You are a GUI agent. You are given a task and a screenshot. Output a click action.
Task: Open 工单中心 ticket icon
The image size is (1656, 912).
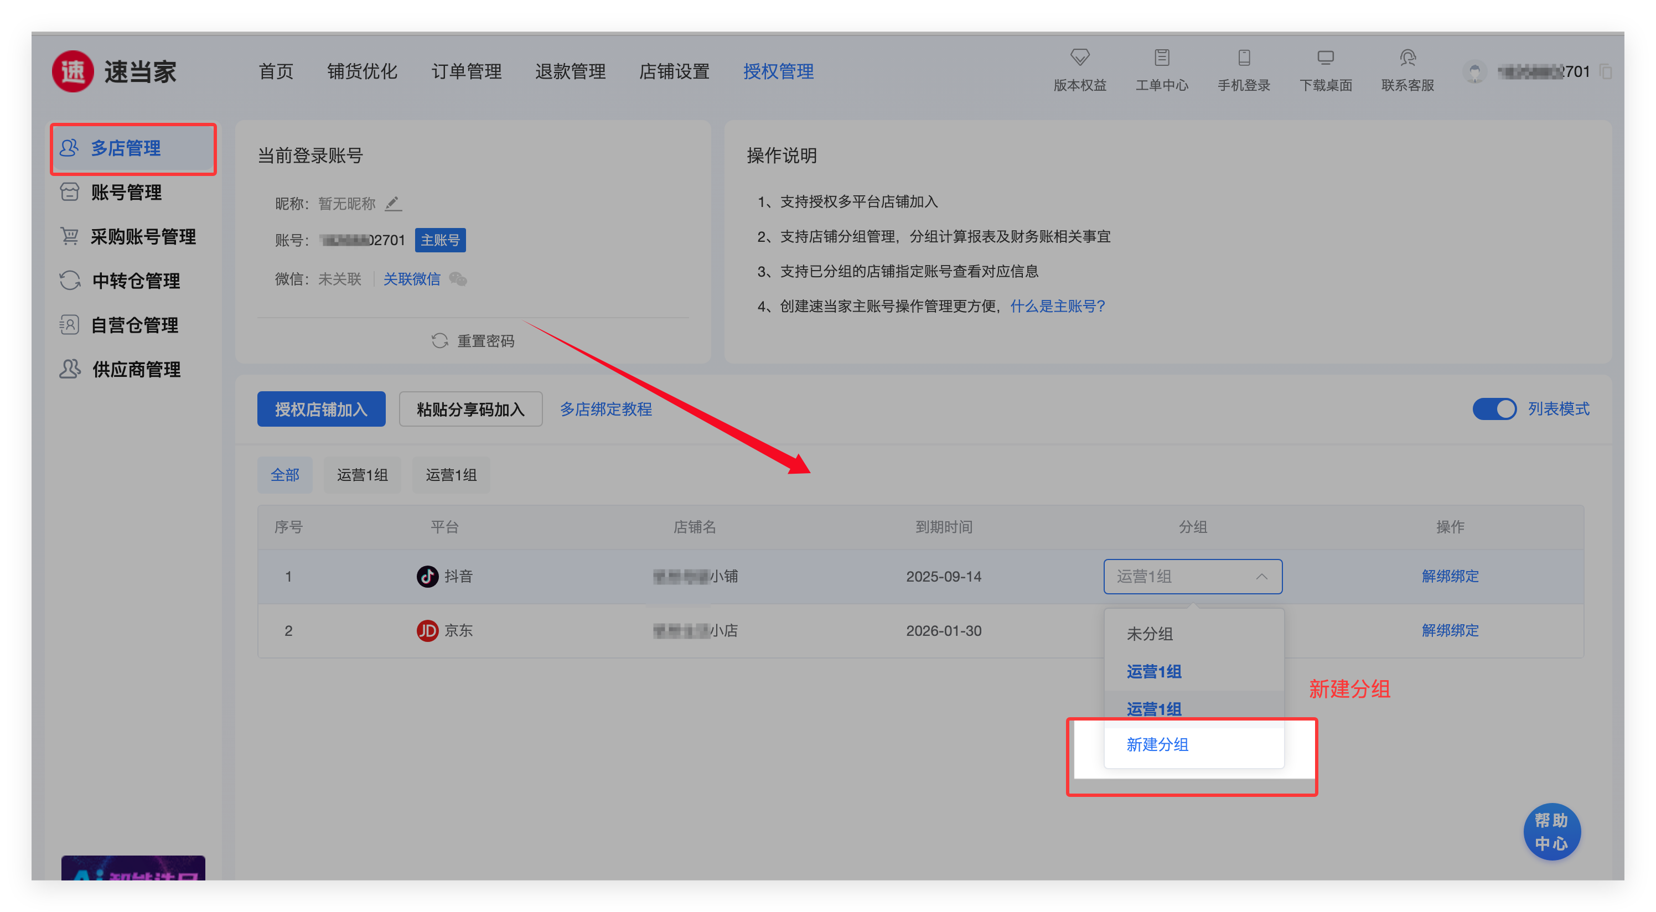[1162, 57]
